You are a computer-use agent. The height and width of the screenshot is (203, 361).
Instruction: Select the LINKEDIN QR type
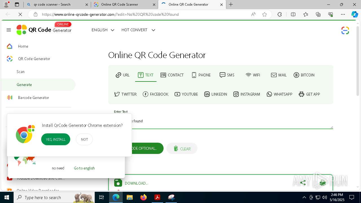click(x=215, y=94)
